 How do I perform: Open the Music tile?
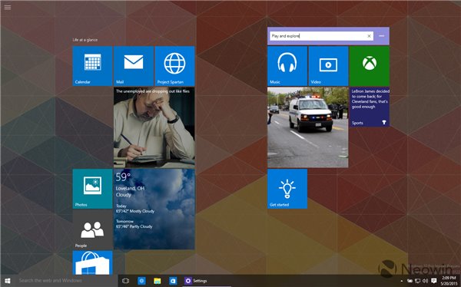pyautogui.click(x=287, y=66)
